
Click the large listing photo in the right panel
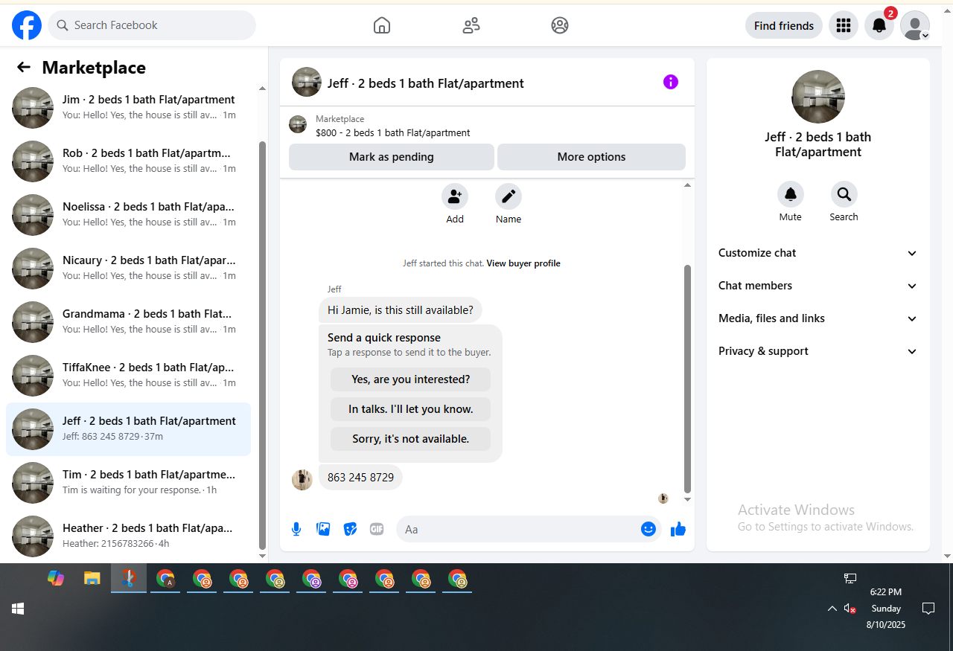pyautogui.click(x=818, y=97)
